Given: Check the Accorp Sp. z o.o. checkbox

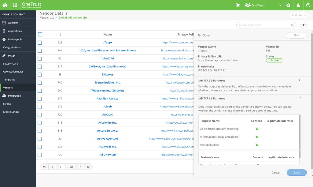Looking at the screenshot, I should click(40, 131).
